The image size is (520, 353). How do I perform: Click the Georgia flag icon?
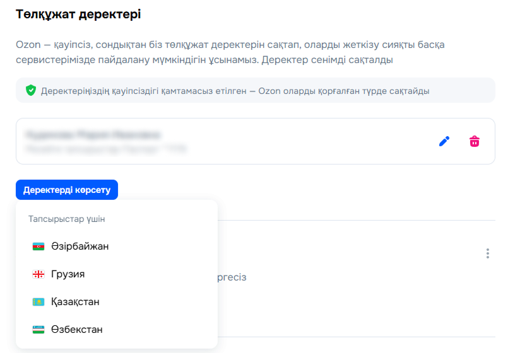point(38,274)
